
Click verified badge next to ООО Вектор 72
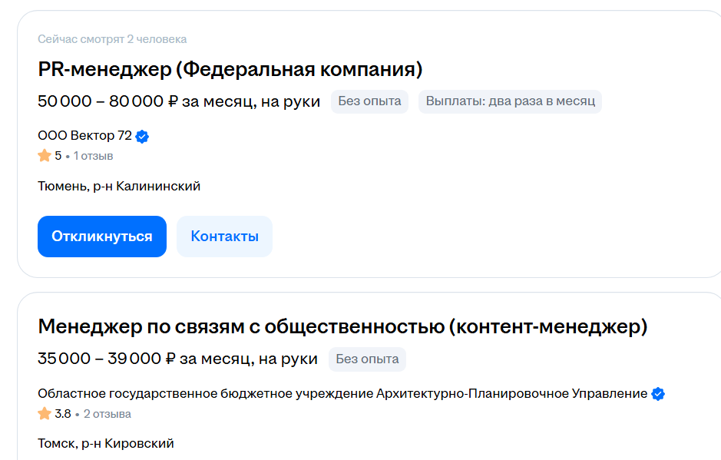point(142,137)
